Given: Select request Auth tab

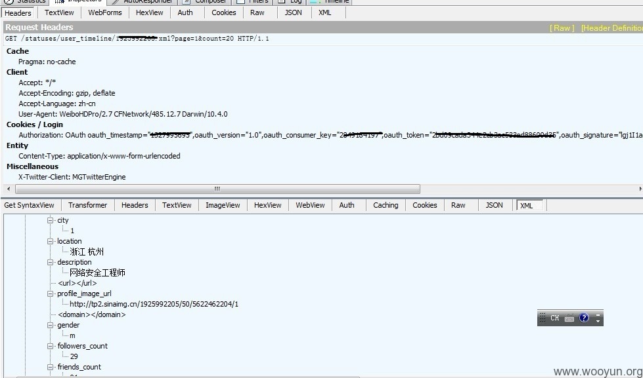Looking at the screenshot, I should tap(185, 12).
